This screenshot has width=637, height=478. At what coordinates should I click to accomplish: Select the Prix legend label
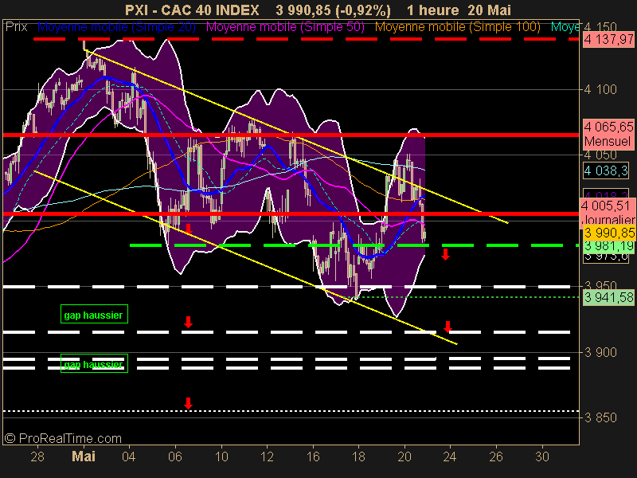click(x=16, y=27)
